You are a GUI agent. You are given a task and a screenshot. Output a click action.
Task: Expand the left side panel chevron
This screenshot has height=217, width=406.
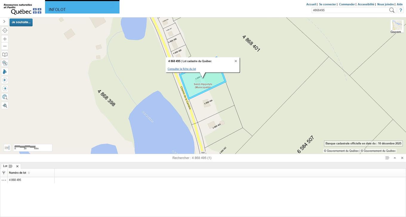(4, 21)
